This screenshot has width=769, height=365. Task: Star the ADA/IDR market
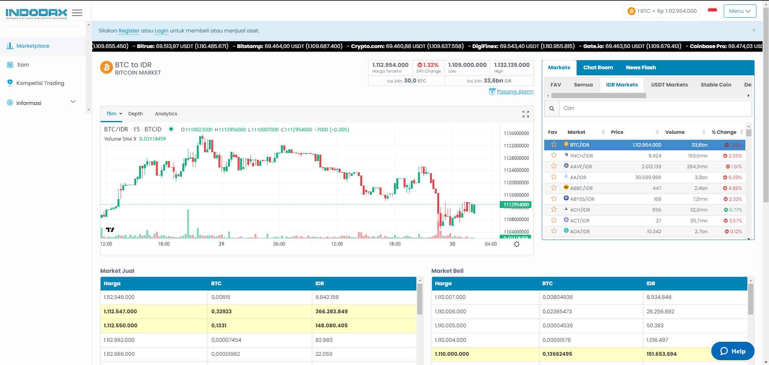pos(554,231)
